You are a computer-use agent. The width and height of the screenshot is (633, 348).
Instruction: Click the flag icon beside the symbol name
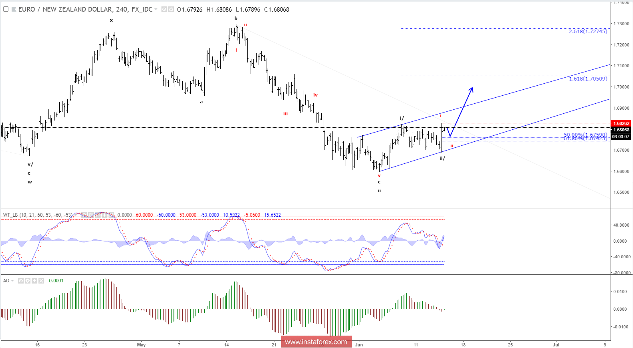coord(14,9)
